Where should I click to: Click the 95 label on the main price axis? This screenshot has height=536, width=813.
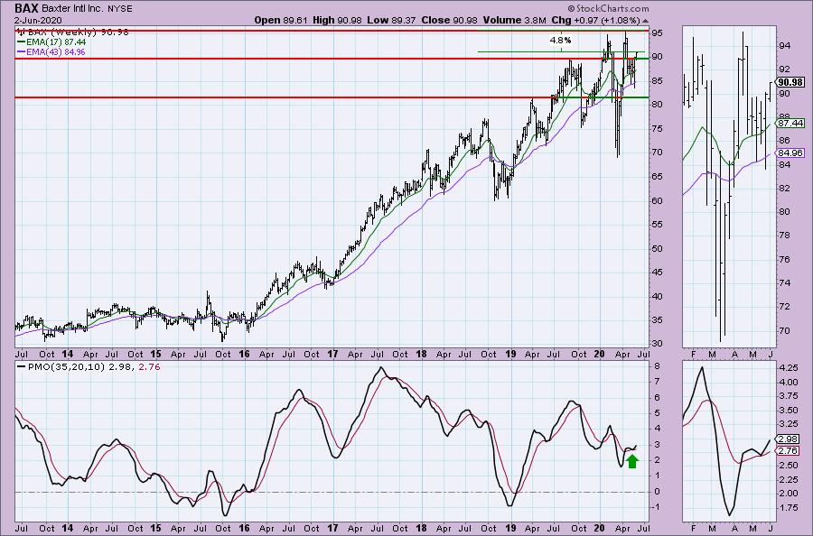657,33
